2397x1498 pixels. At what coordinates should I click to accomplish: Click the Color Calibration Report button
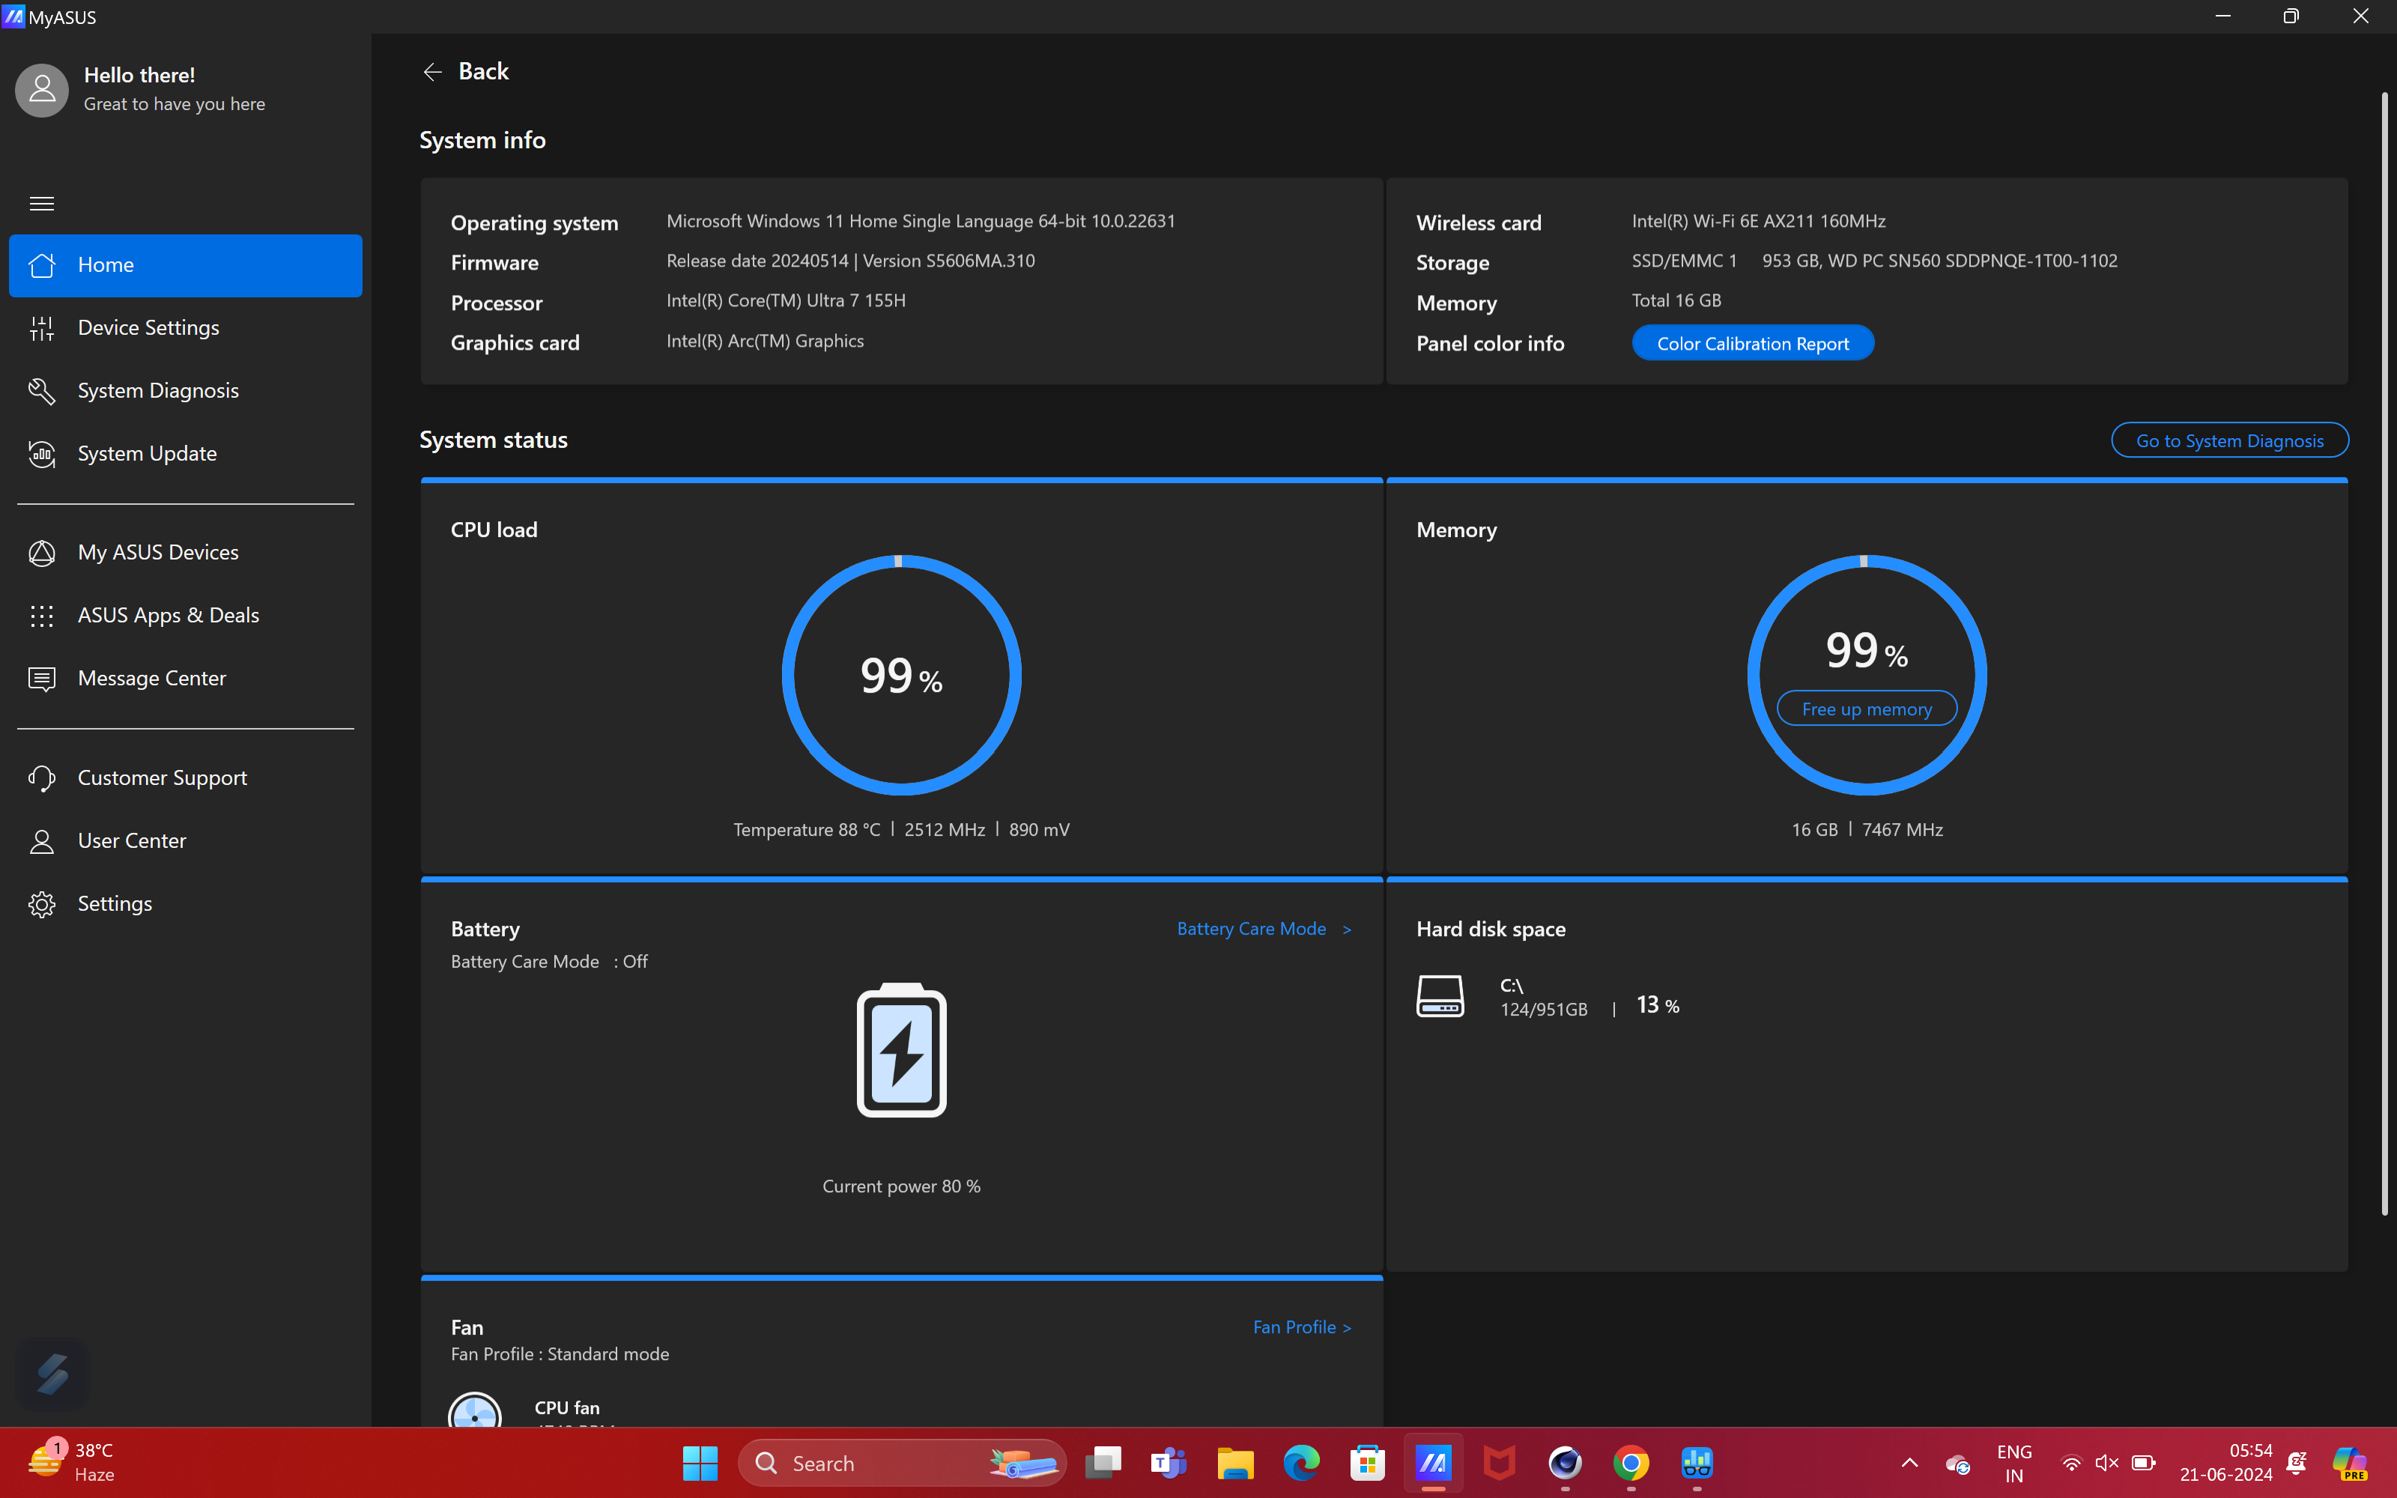1751,344
